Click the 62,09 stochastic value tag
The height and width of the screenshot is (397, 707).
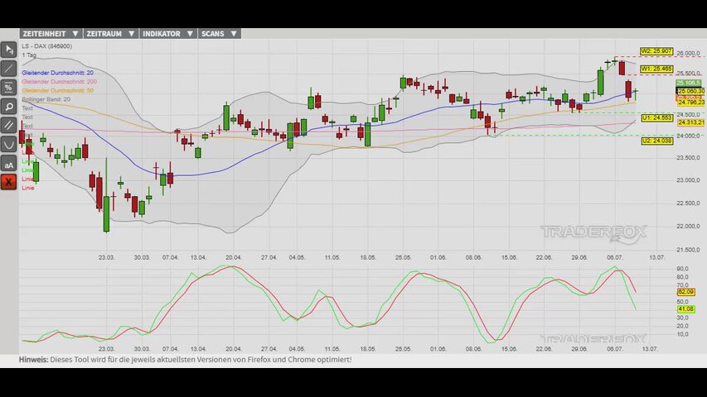pos(685,292)
